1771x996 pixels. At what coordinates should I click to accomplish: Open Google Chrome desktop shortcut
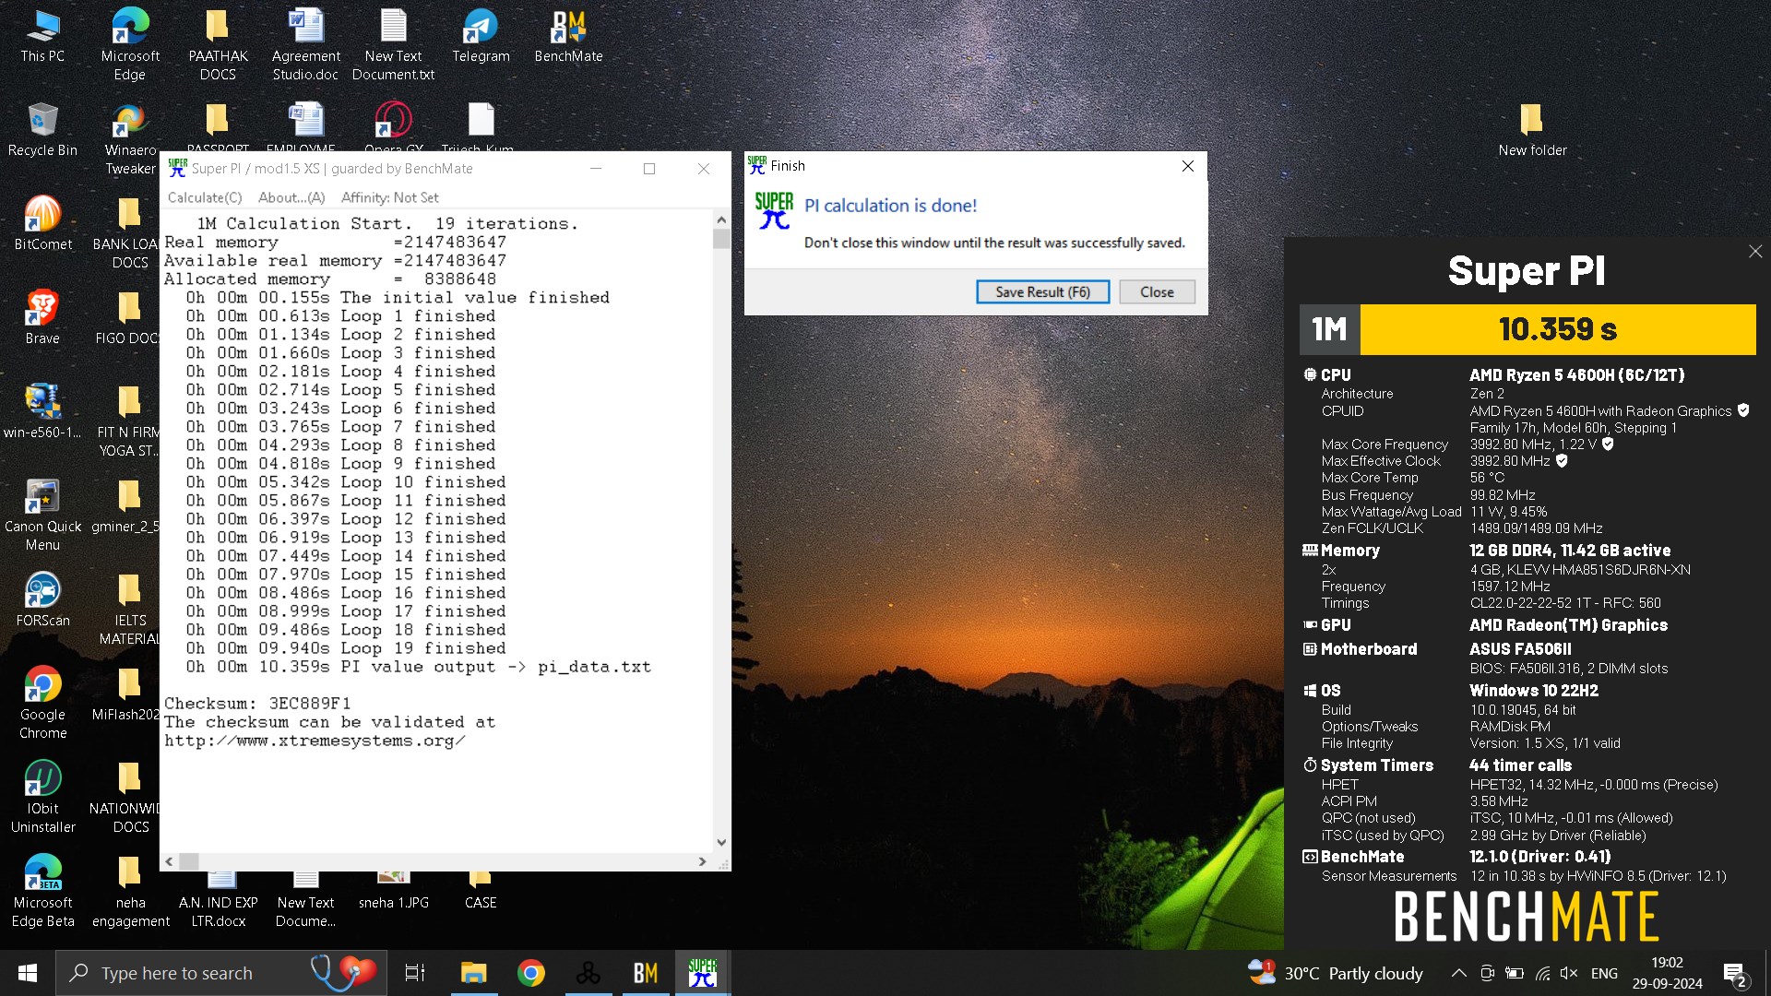click(42, 703)
